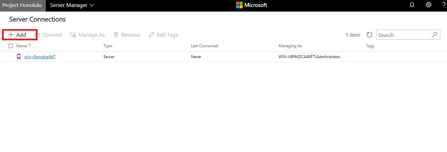Screen dimensions: 447x152
Task: Click the Add connection button
Action: 17,35
